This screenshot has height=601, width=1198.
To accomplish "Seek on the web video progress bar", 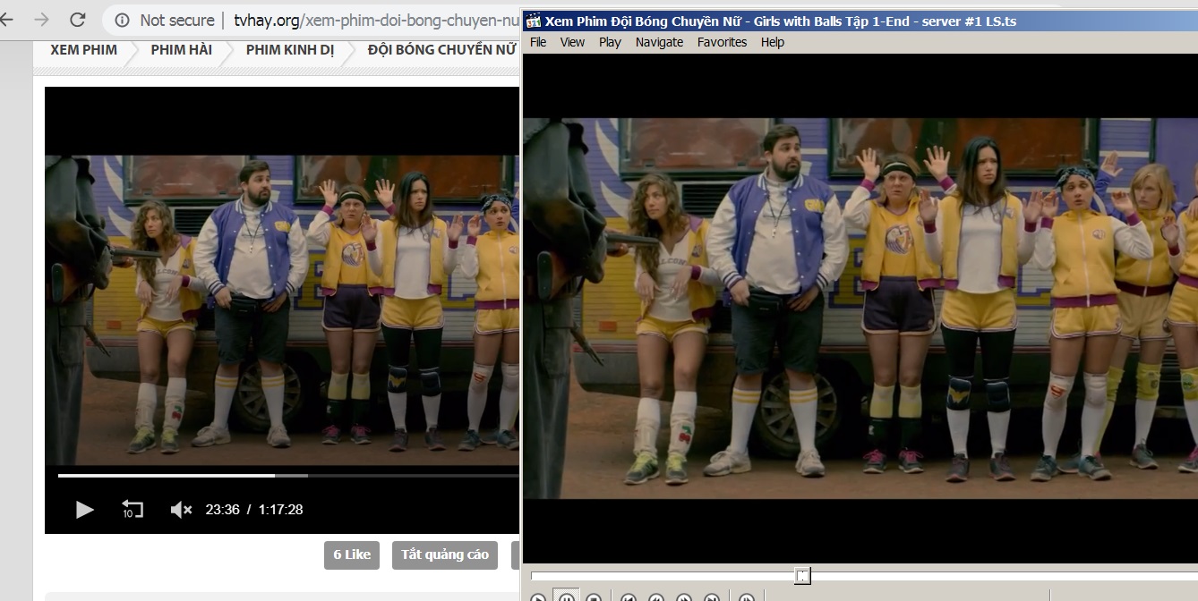I will tap(288, 476).
